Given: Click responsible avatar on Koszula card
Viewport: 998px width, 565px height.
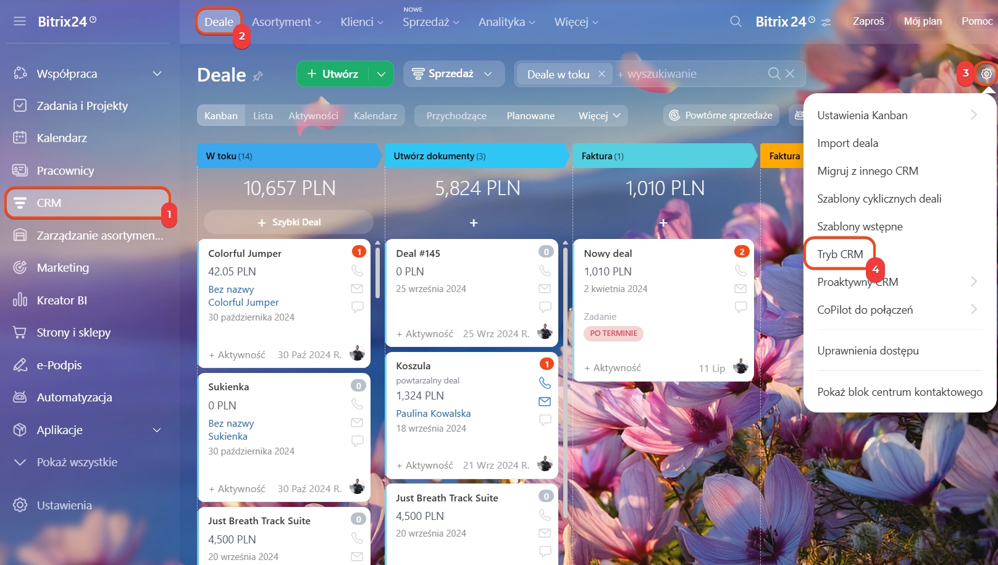Looking at the screenshot, I should 545,464.
